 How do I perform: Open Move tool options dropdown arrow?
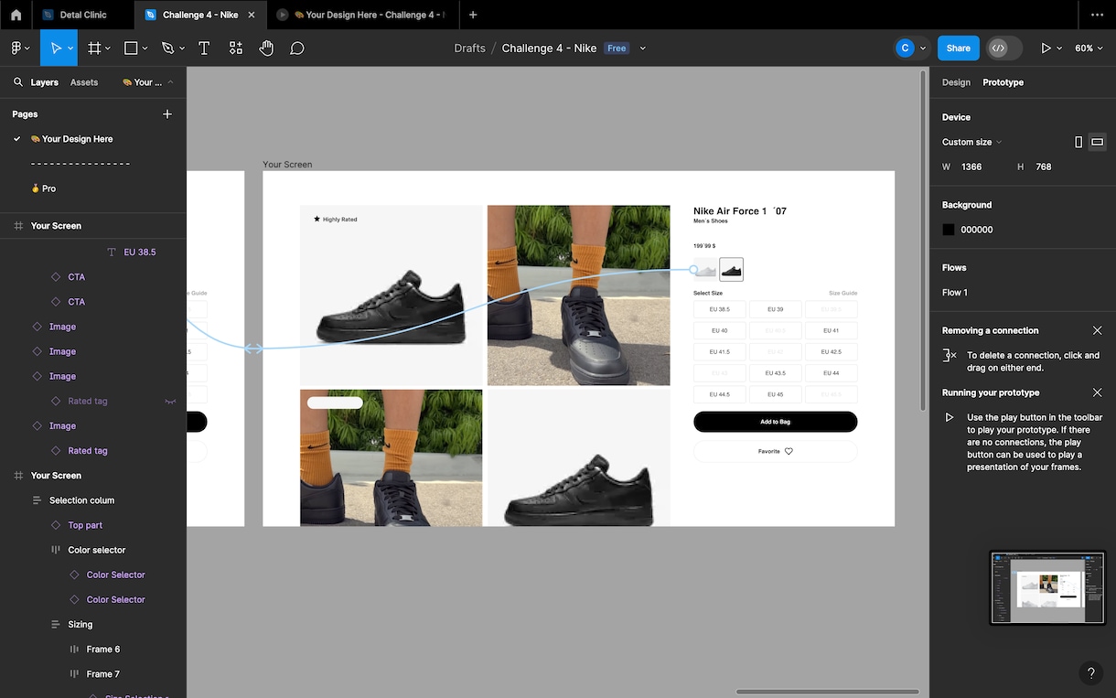click(70, 48)
